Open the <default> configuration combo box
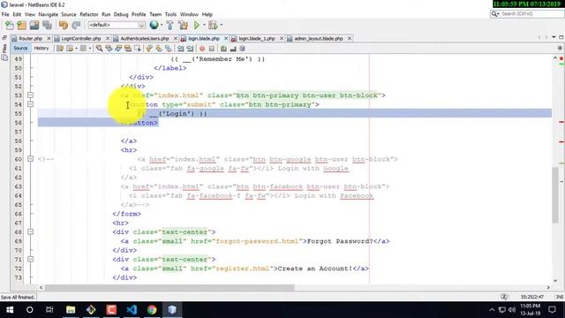 pyautogui.click(x=117, y=25)
